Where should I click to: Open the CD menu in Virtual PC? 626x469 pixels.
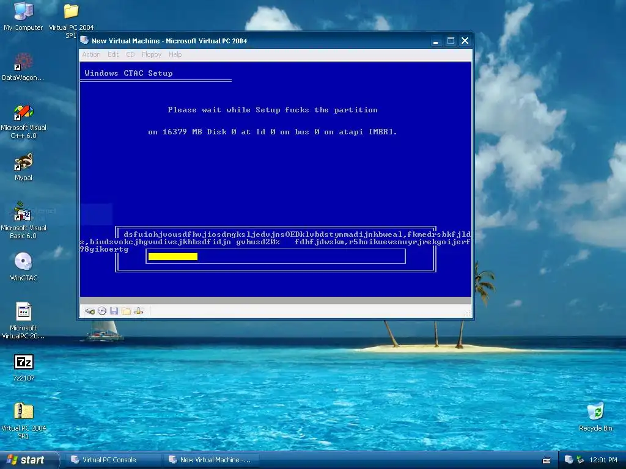(130, 54)
